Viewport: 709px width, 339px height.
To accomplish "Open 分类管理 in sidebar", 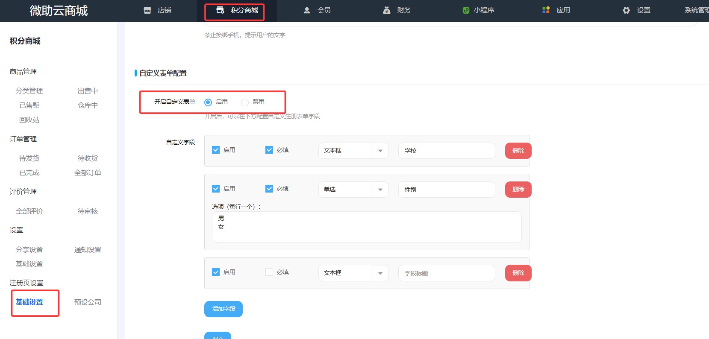I will (29, 91).
